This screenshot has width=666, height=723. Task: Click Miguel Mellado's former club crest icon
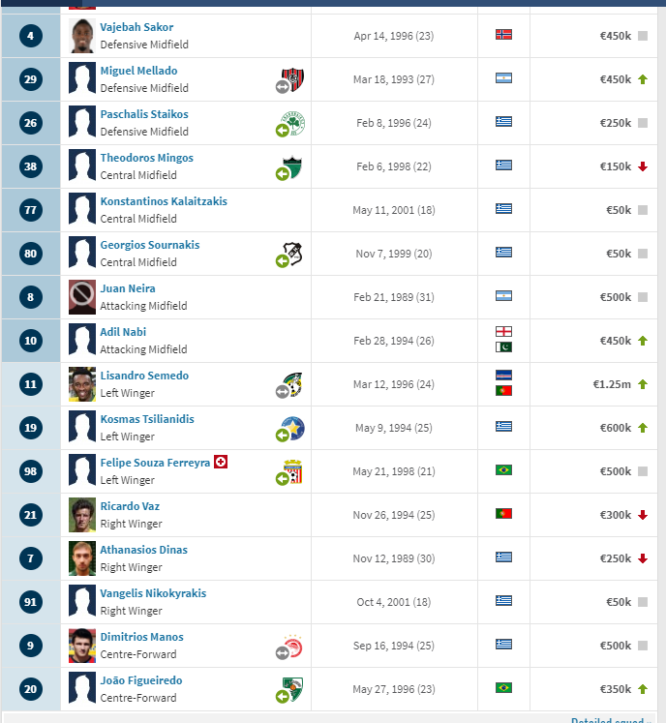[292, 79]
